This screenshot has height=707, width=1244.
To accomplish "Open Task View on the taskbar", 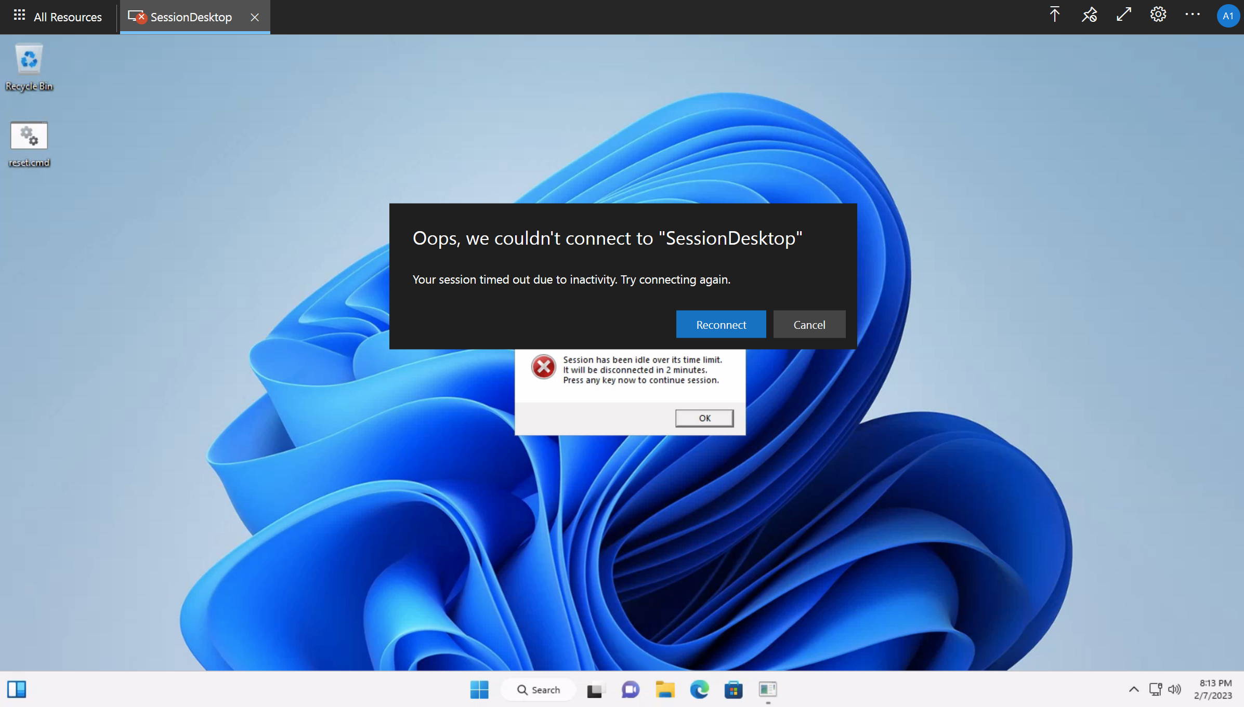I will click(x=595, y=690).
